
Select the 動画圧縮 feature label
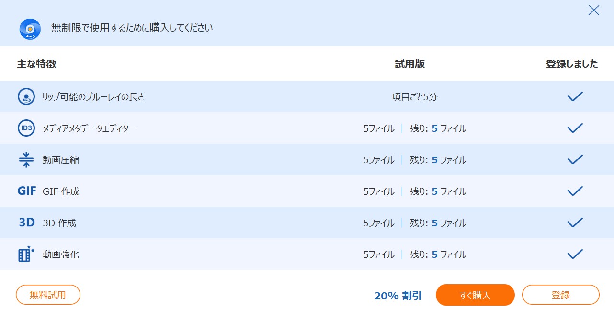61,160
